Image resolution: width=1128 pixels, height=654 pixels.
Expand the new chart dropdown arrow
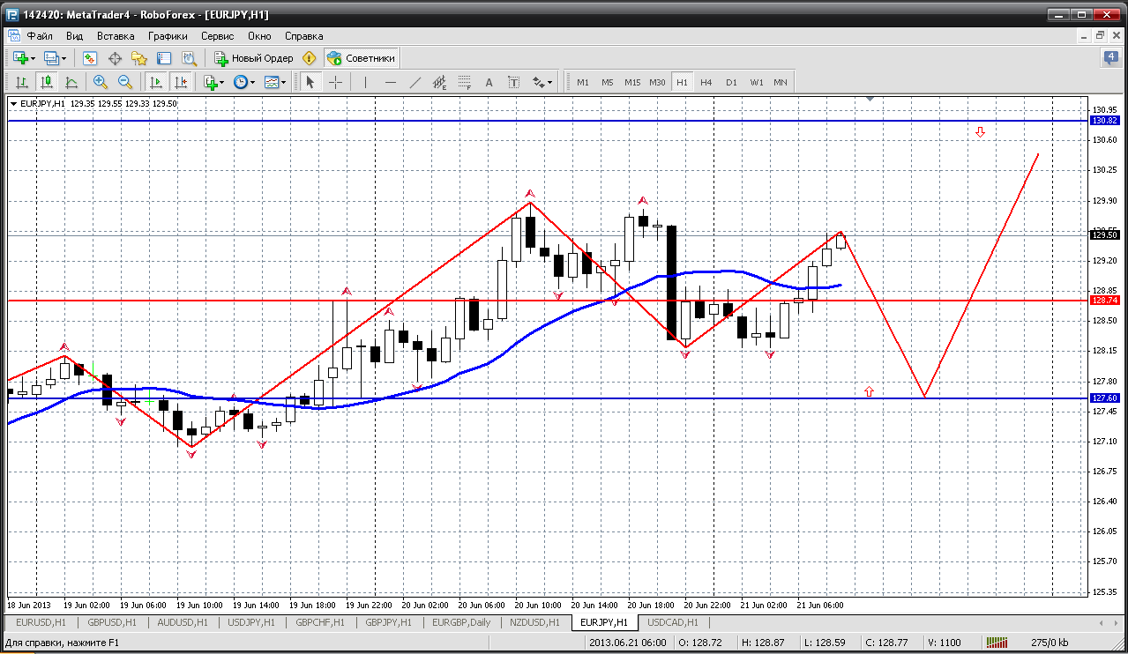pyautogui.click(x=34, y=58)
